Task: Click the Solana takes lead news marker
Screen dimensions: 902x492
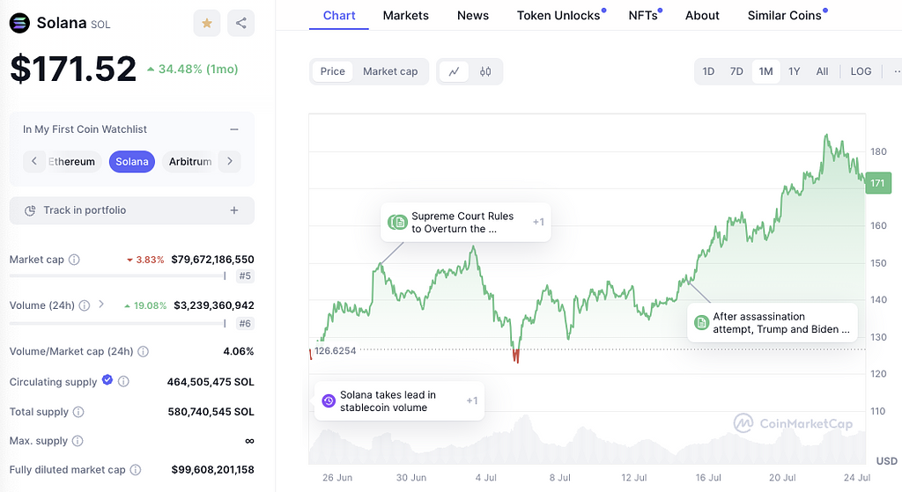Action: pos(399,401)
